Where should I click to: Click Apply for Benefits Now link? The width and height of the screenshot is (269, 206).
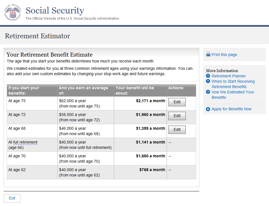231,109
